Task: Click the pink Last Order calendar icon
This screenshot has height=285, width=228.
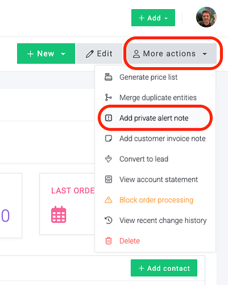Action: 59,214
